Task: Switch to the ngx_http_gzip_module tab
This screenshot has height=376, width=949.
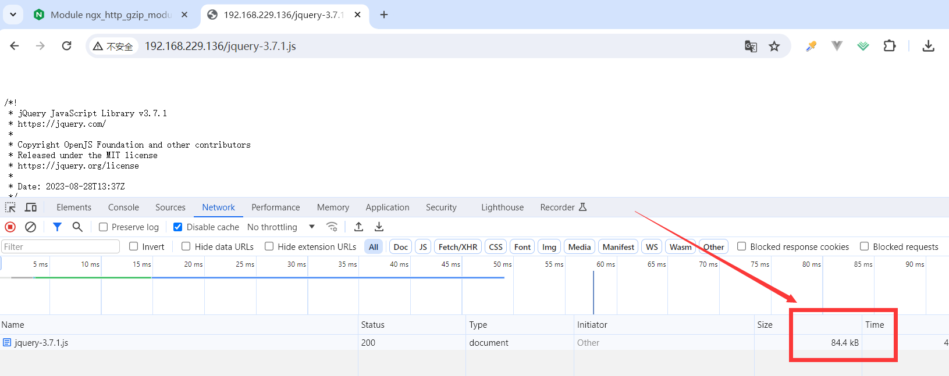Action: click(111, 15)
